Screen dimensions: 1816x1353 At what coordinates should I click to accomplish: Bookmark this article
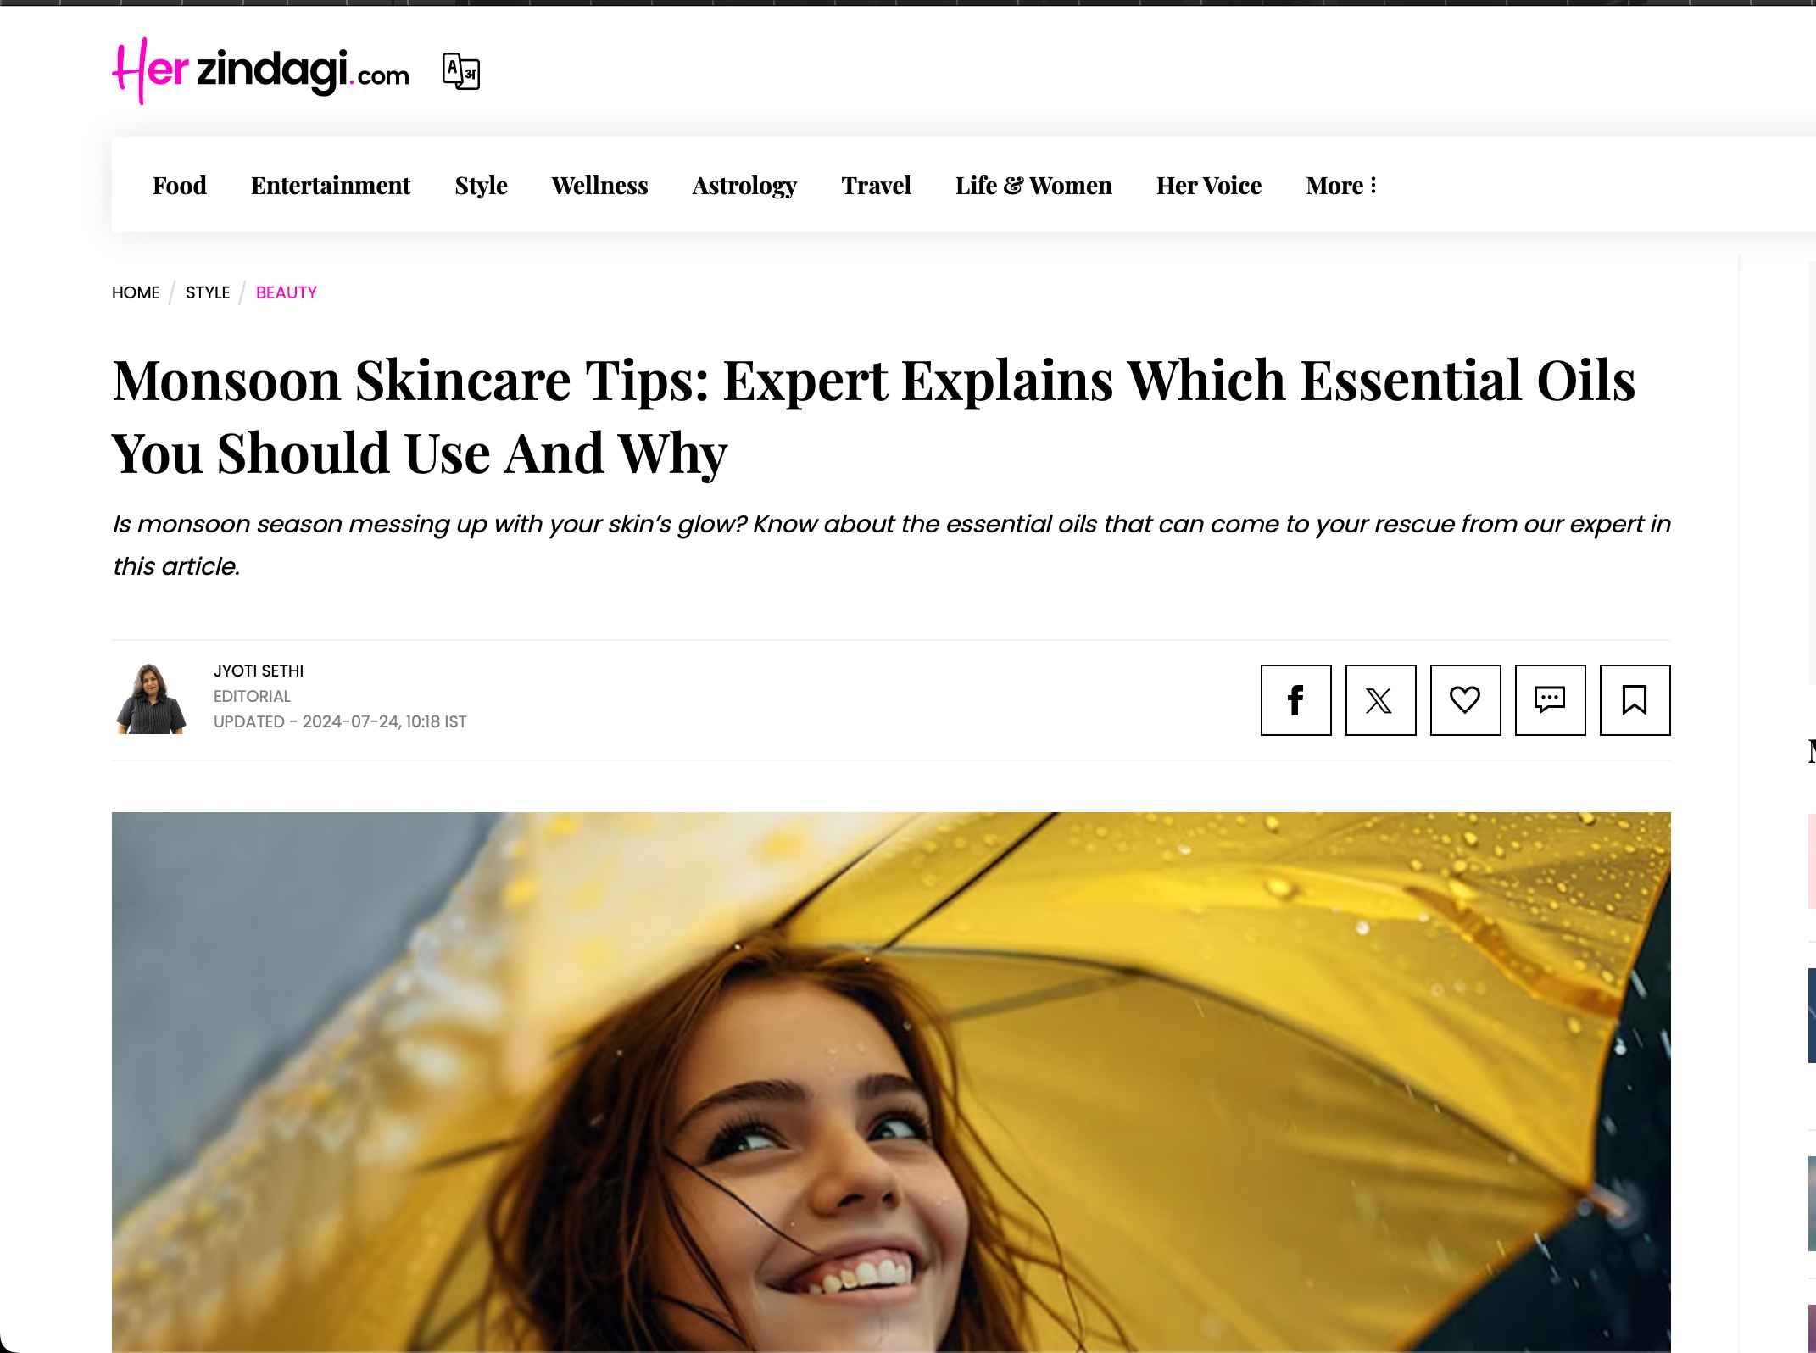[x=1635, y=700]
